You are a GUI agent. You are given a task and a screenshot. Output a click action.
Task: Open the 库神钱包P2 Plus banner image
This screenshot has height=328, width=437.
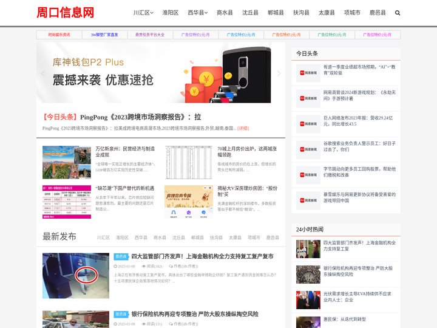(x=161, y=73)
